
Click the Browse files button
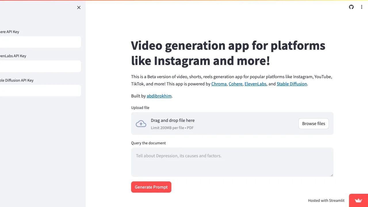point(314,124)
